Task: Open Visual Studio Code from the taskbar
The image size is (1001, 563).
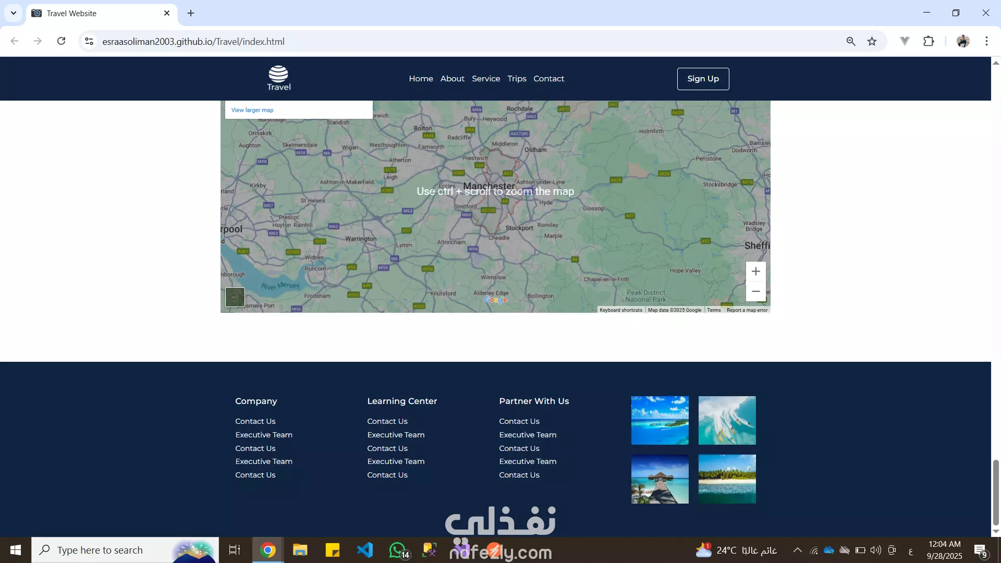Action: 365,550
